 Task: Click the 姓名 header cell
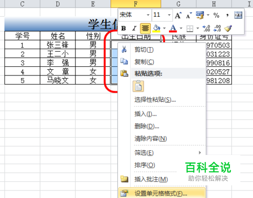point(58,35)
